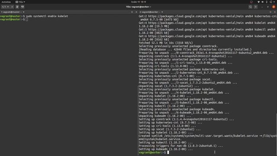
Task: Open the Activities overview
Action: point(6,2)
